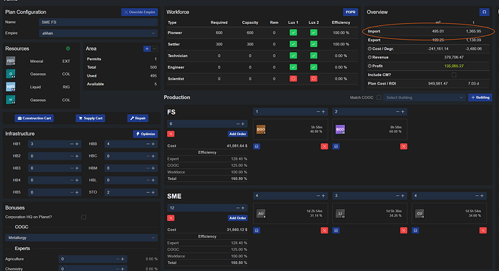
Task: Remove the FS building with red X
Action: point(171,134)
